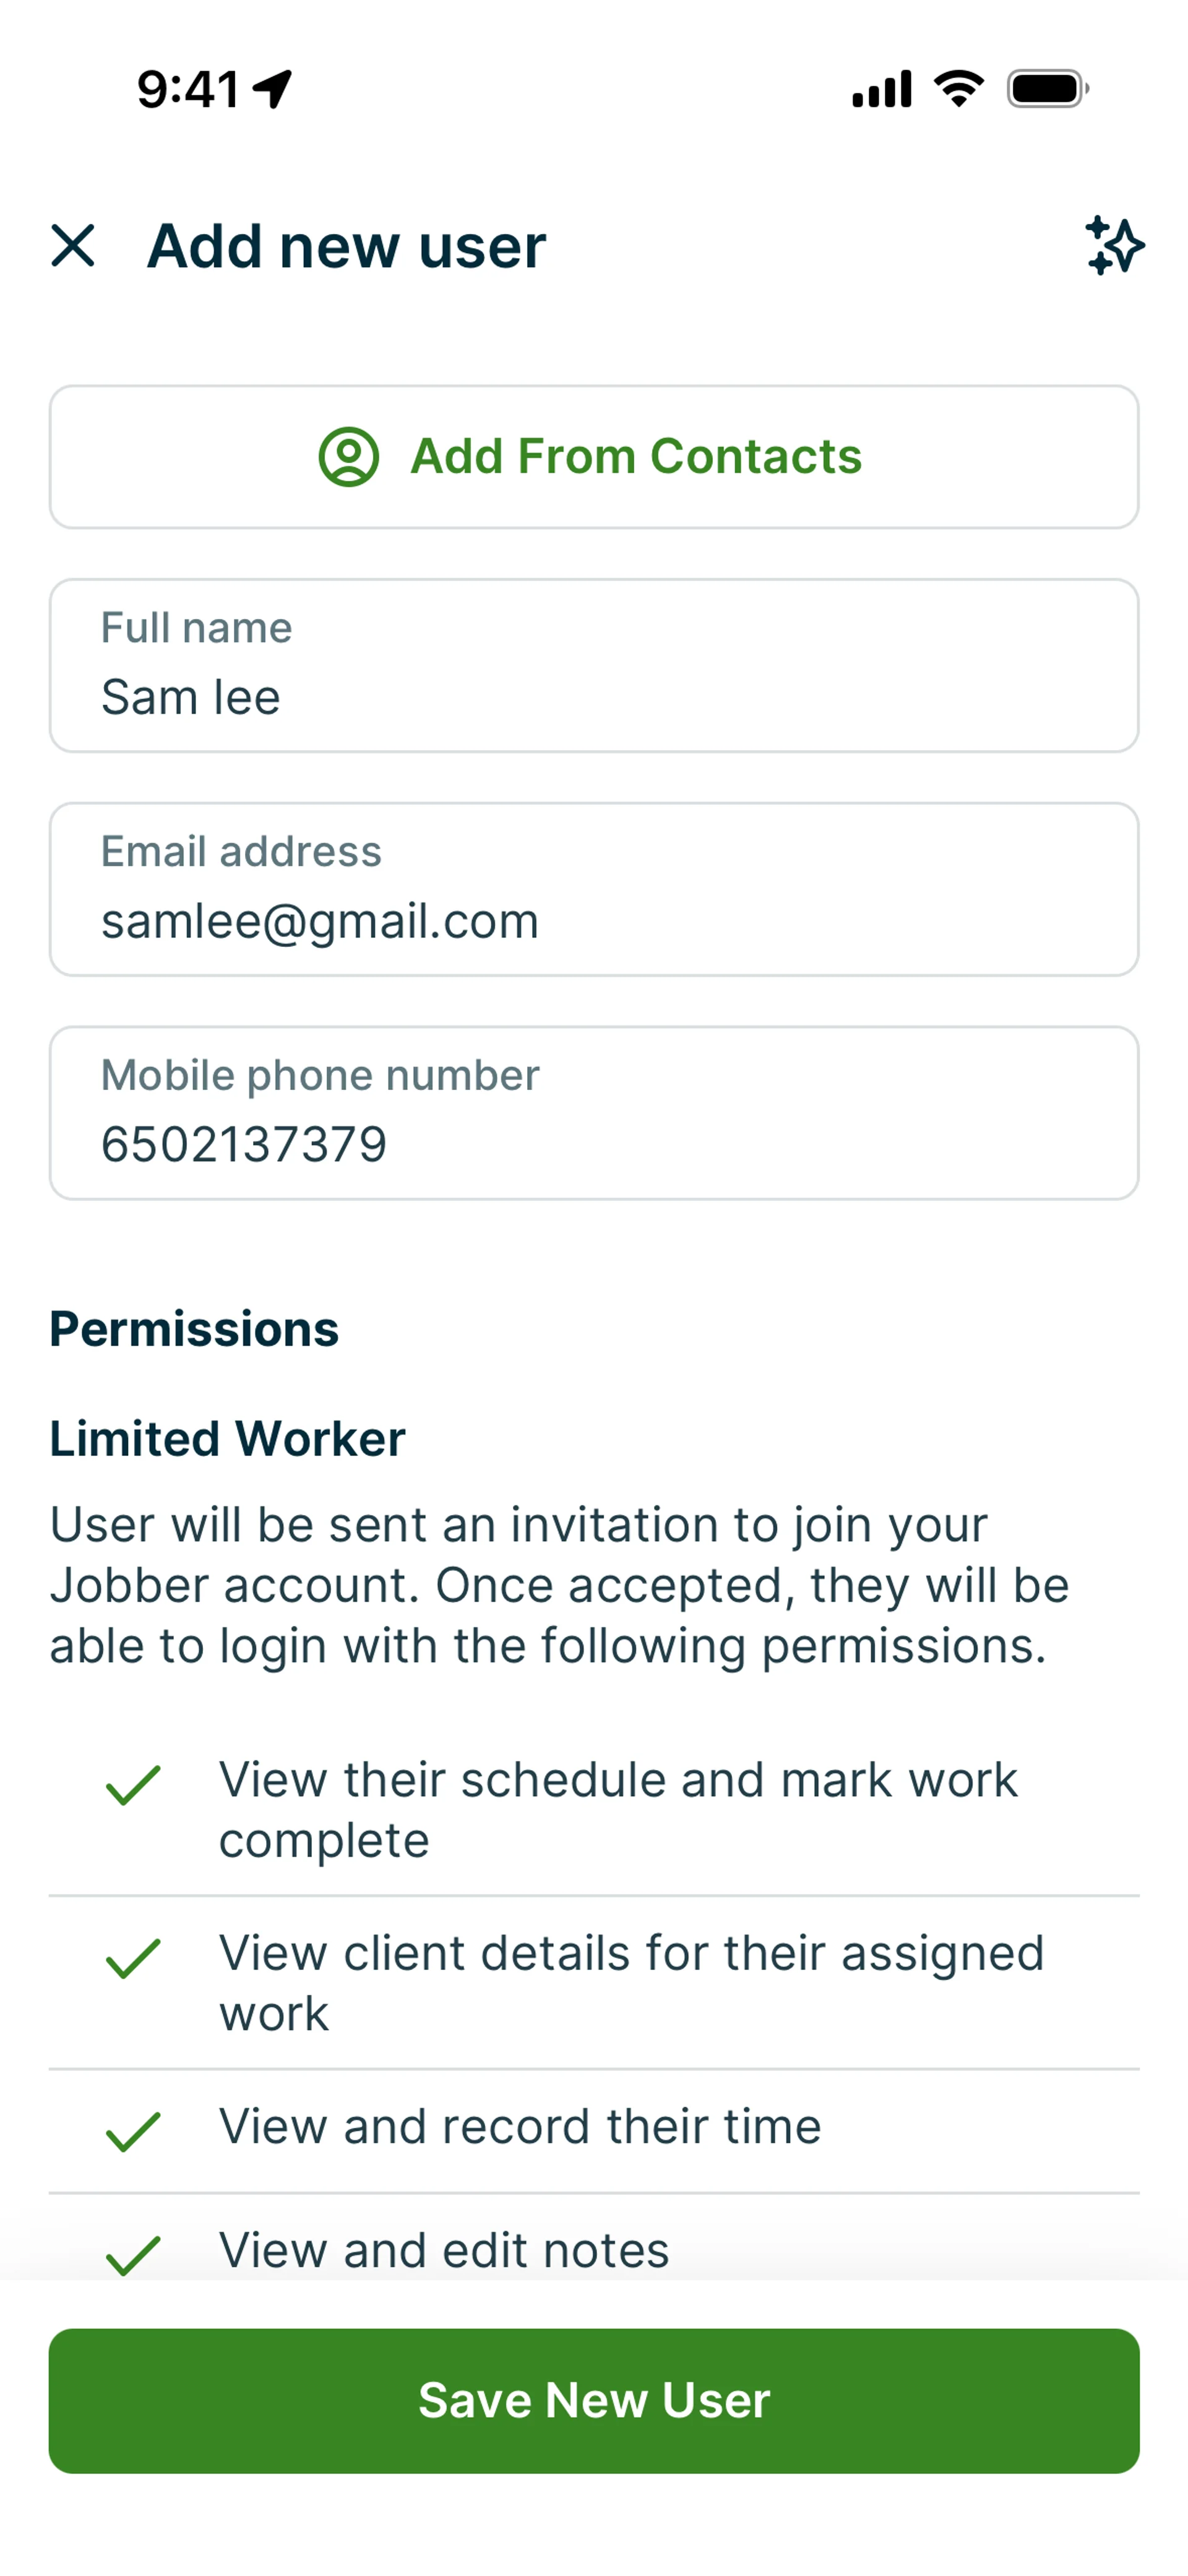
Task: Tap the Permissions section heading
Action: point(195,1329)
